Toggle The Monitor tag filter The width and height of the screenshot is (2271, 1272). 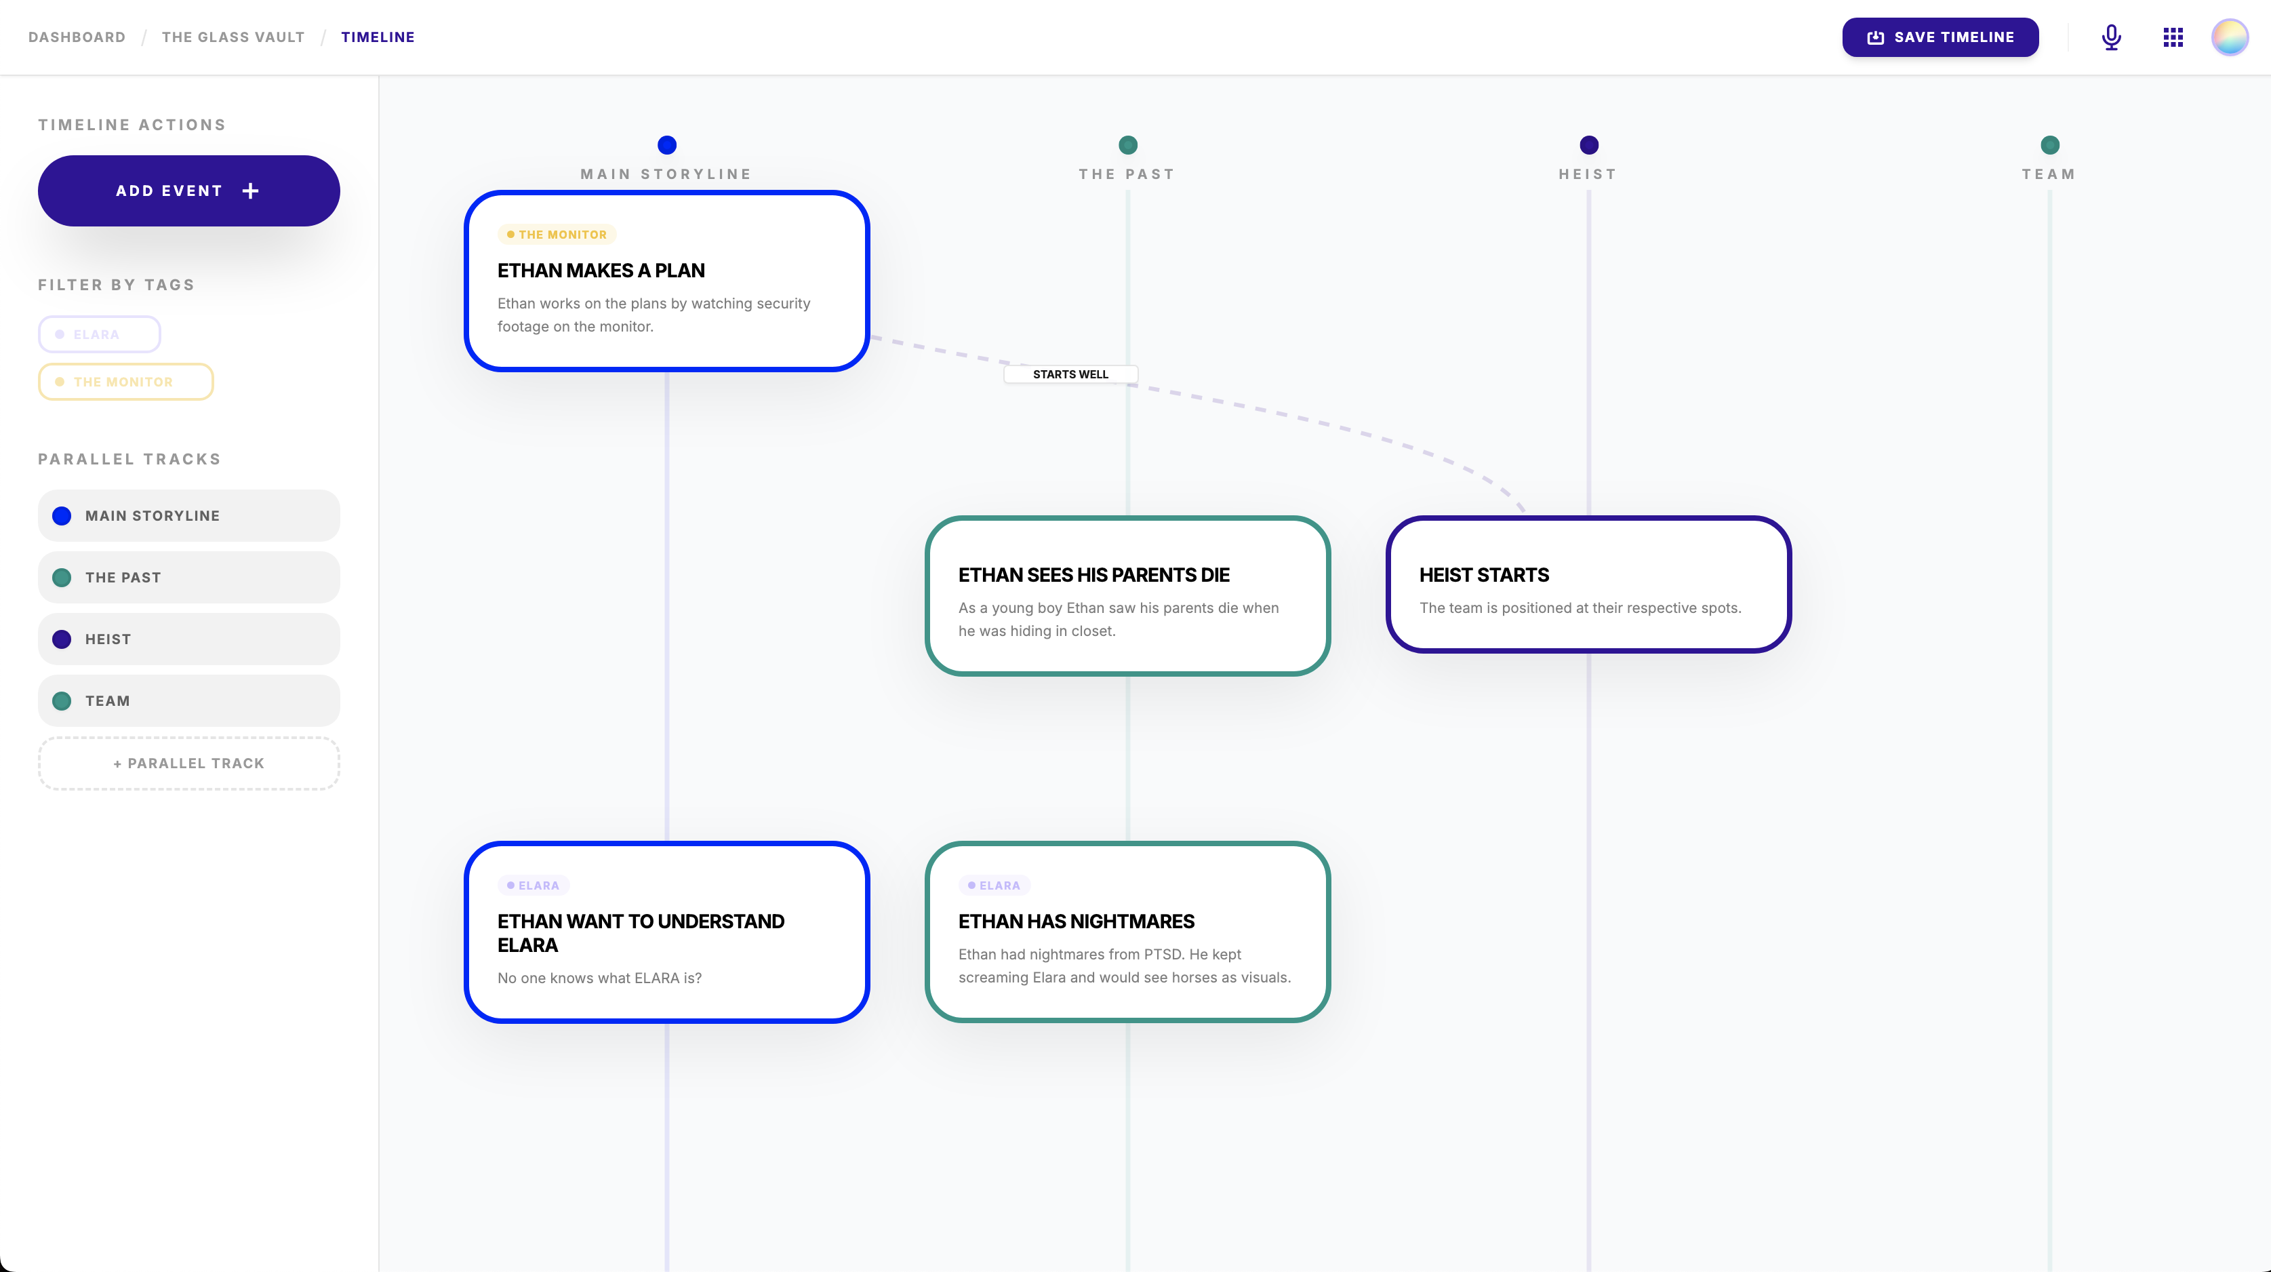[x=125, y=382]
